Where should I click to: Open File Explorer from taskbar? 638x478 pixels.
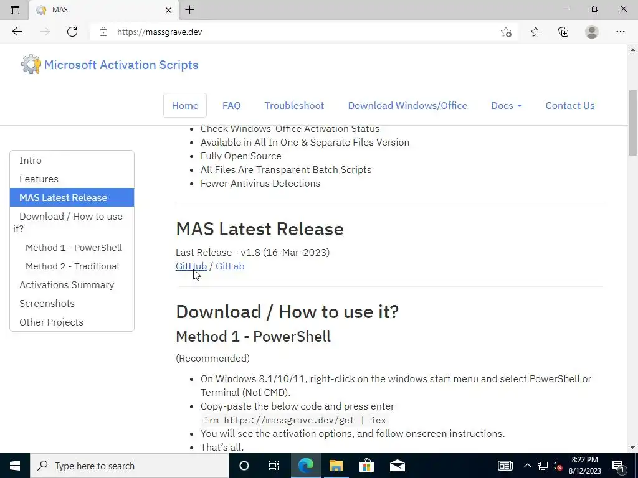tap(336, 466)
